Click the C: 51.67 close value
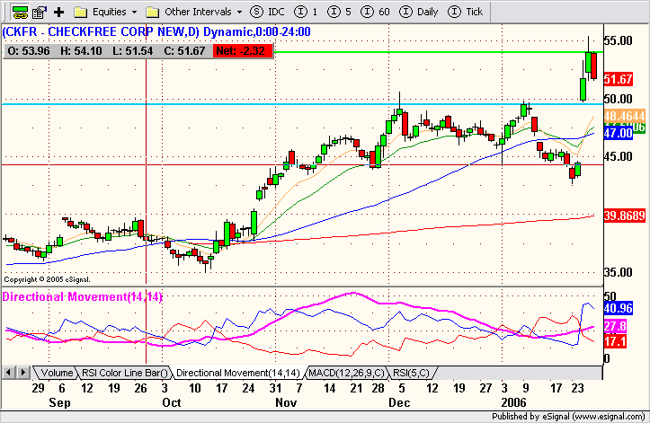Image resolution: width=650 pixels, height=423 pixels. (x=184, y=51)
